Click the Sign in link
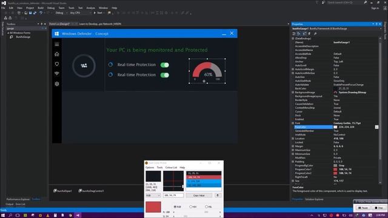The image size is (388, 218). (x=375, y=8)
